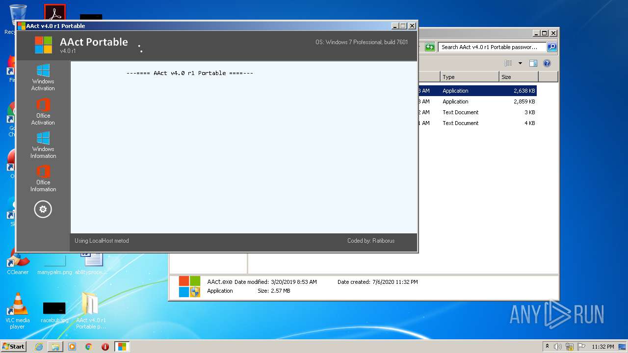Click the AAct v4.0 r1 Portable log header
The height and width of the screenshot is (353, 628).
click(x=190, y=73)
